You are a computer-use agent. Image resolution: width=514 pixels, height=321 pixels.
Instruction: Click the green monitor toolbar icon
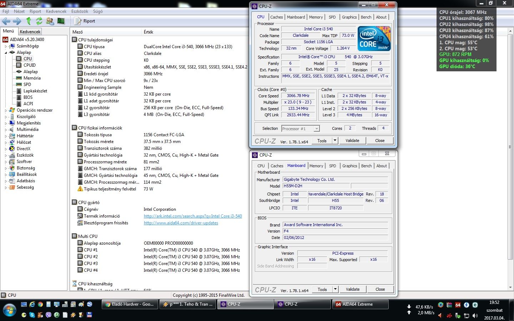tap(61, 21)
